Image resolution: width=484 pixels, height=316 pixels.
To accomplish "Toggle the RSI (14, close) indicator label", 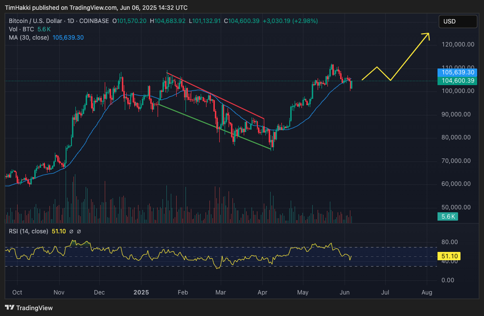I will (29, 231).
